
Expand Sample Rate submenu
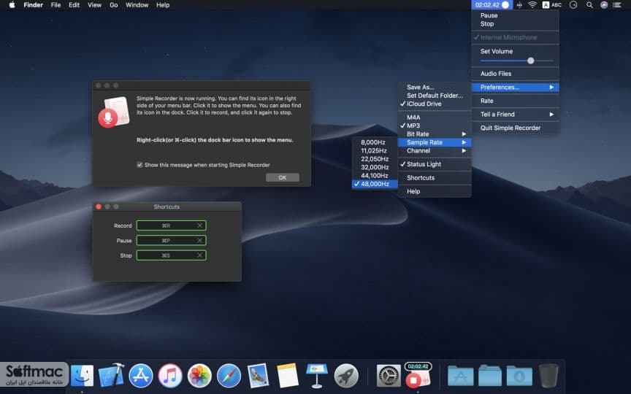click(435, 142)
